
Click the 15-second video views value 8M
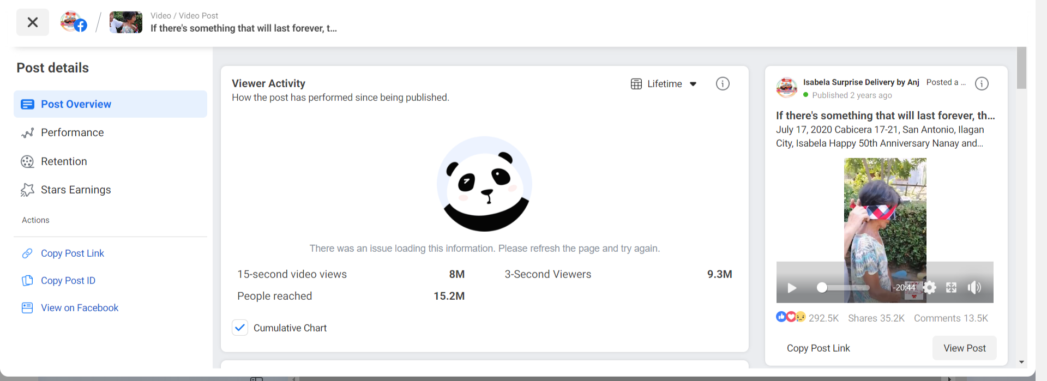[457, 274]
